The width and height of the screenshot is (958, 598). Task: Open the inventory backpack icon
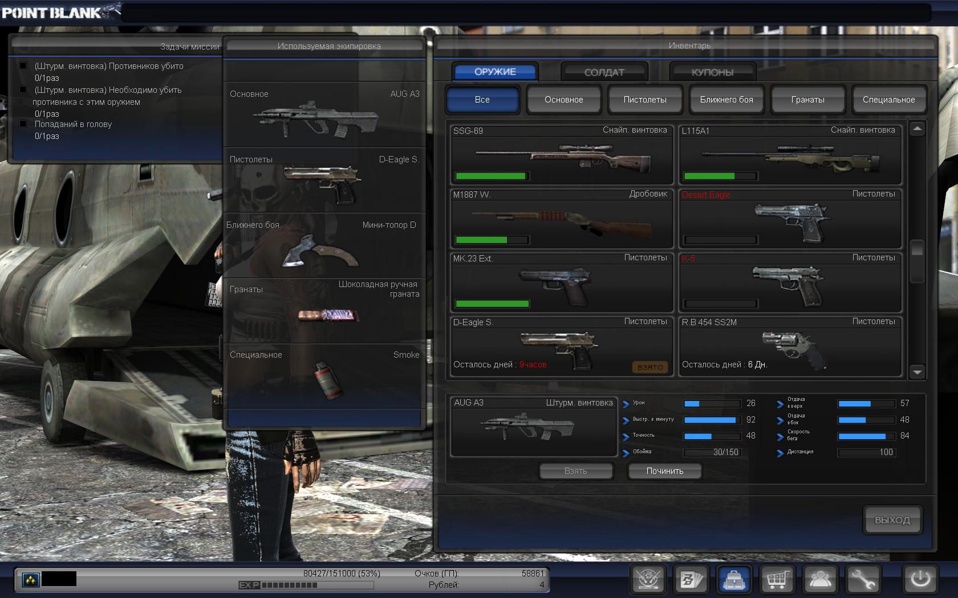click(x=735, y=580)
